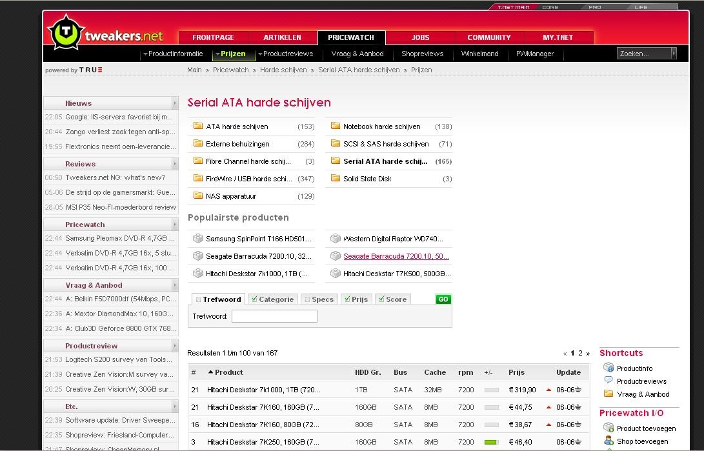Sort table by the Prijs column header
Image resolution: width=704 pixels, height=451 pixels.
(516, 372)
